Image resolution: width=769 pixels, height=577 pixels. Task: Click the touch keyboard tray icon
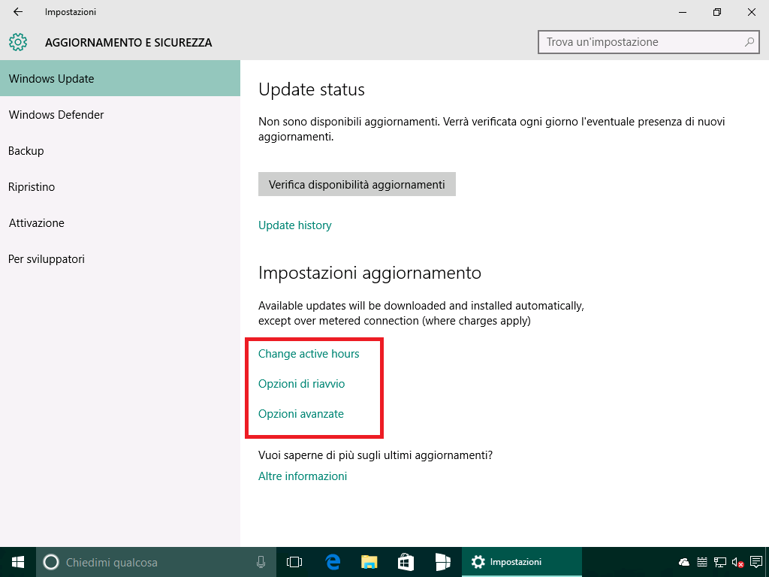tap(702, 562)
